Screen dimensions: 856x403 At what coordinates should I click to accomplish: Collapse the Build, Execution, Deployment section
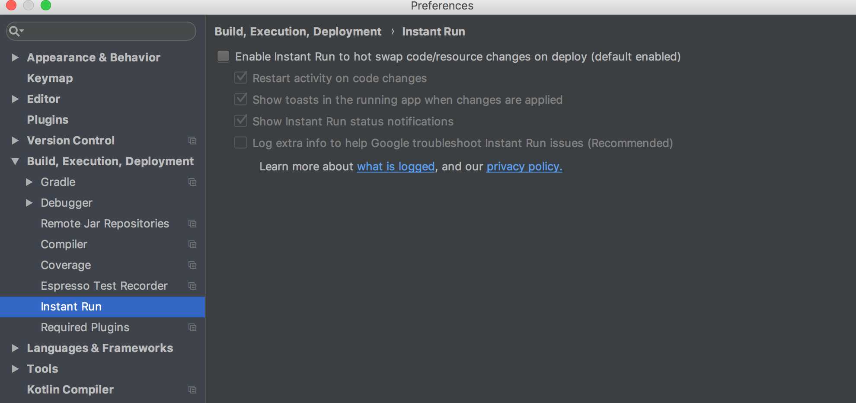click(x=15, y=161)
